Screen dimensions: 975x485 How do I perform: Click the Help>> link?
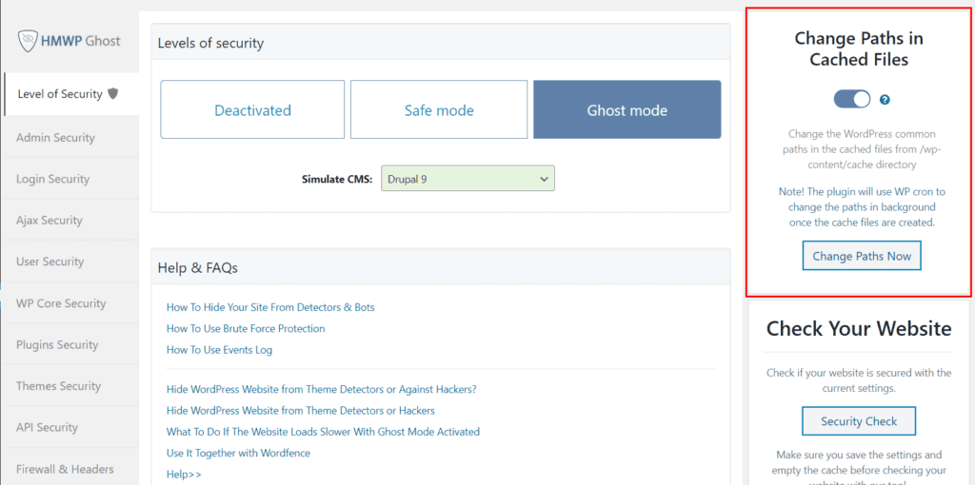(x=184, y=474)
